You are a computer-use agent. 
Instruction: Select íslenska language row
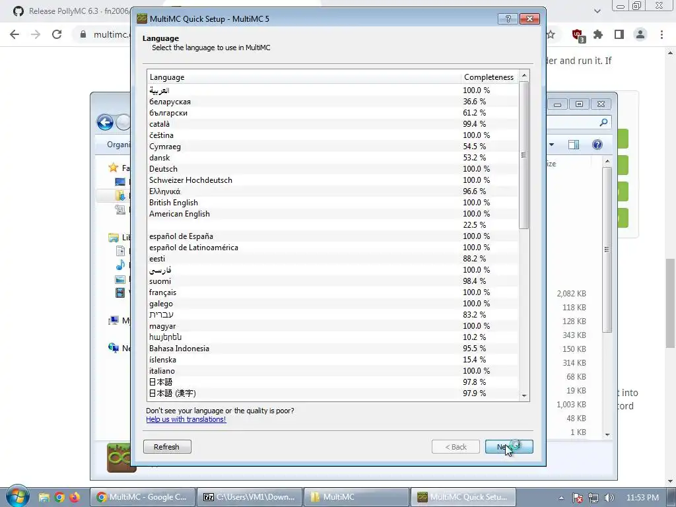tap(333, 360)
